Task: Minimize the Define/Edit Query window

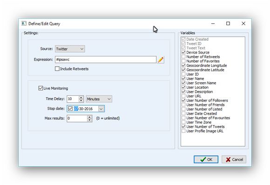Action: tap(213, 23)
